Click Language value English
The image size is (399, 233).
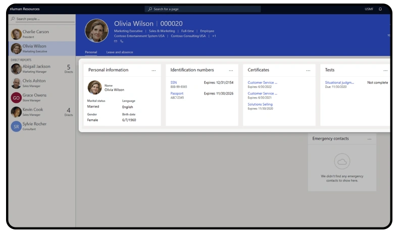127,107
